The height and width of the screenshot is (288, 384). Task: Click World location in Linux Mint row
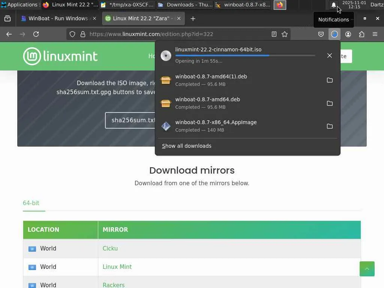48,267
